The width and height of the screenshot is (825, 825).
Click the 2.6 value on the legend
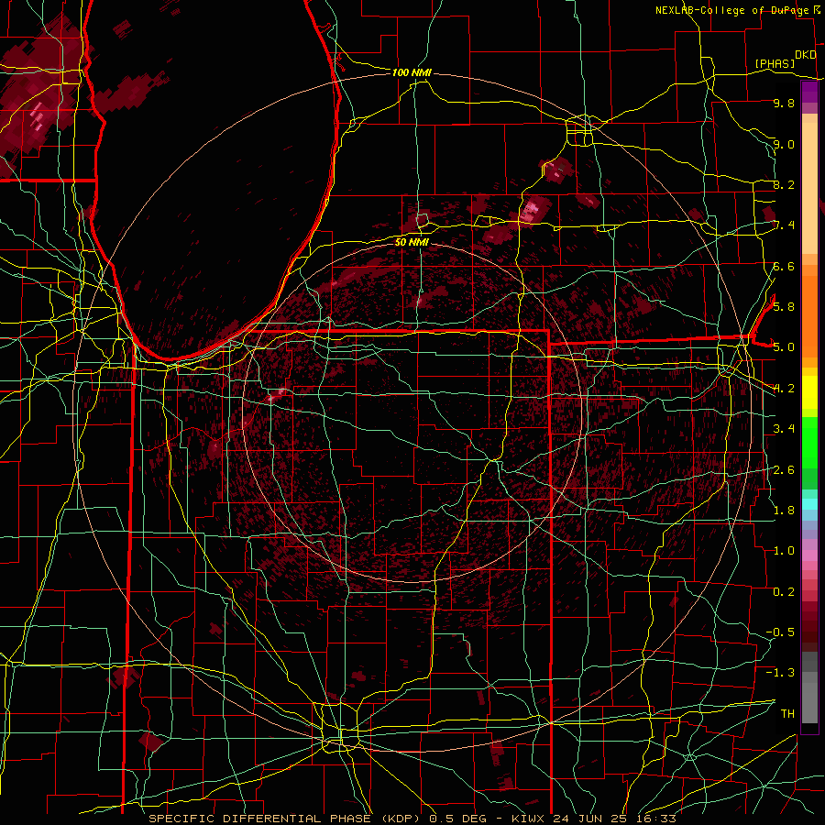click(x=784, y=470)
